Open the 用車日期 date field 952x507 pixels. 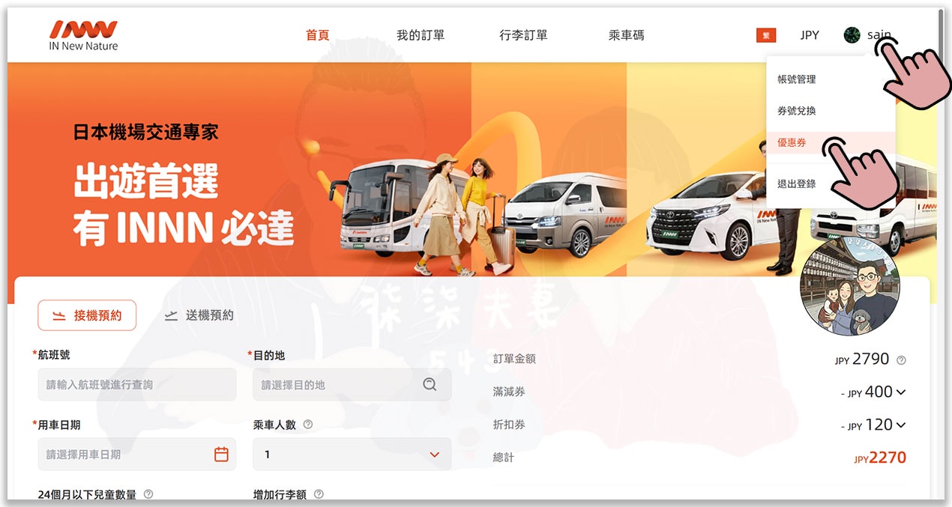(x=136, y=454)
